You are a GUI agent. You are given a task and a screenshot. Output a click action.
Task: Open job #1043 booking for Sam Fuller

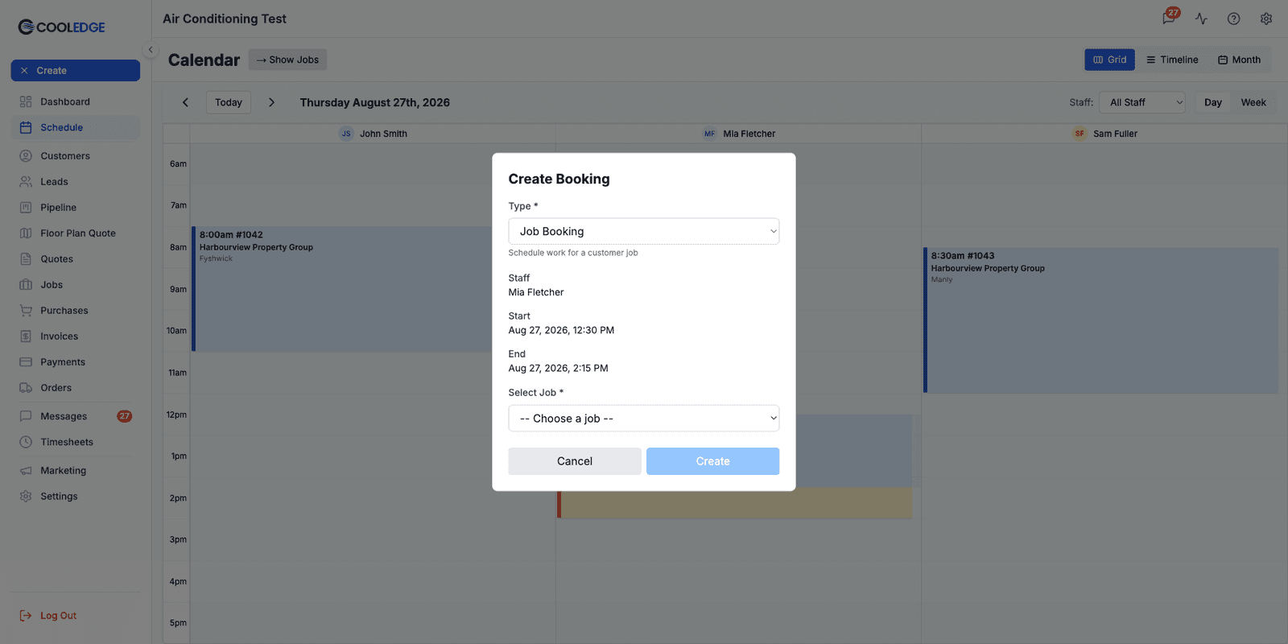(x=1101, y=320)
